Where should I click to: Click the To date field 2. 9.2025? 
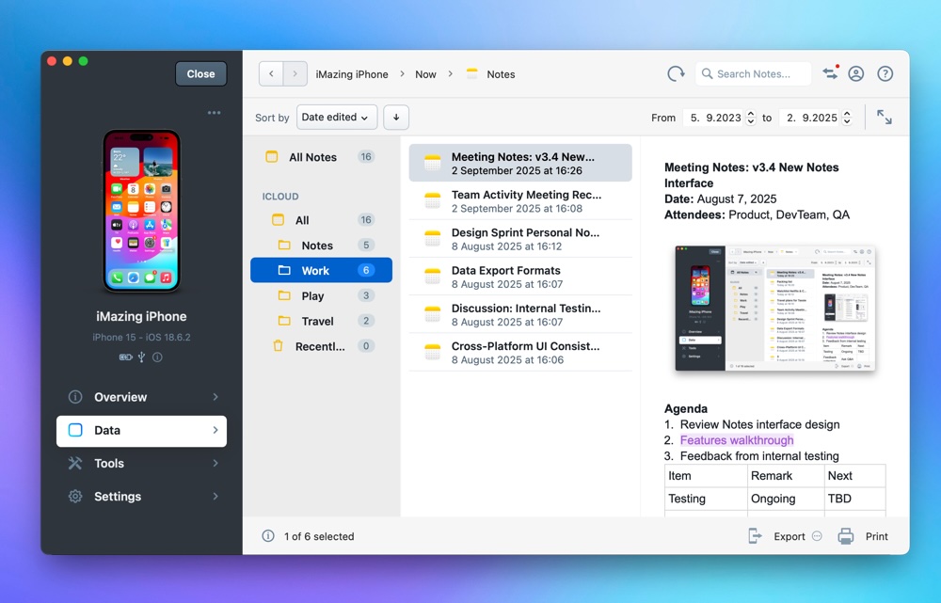pos(810,118)
